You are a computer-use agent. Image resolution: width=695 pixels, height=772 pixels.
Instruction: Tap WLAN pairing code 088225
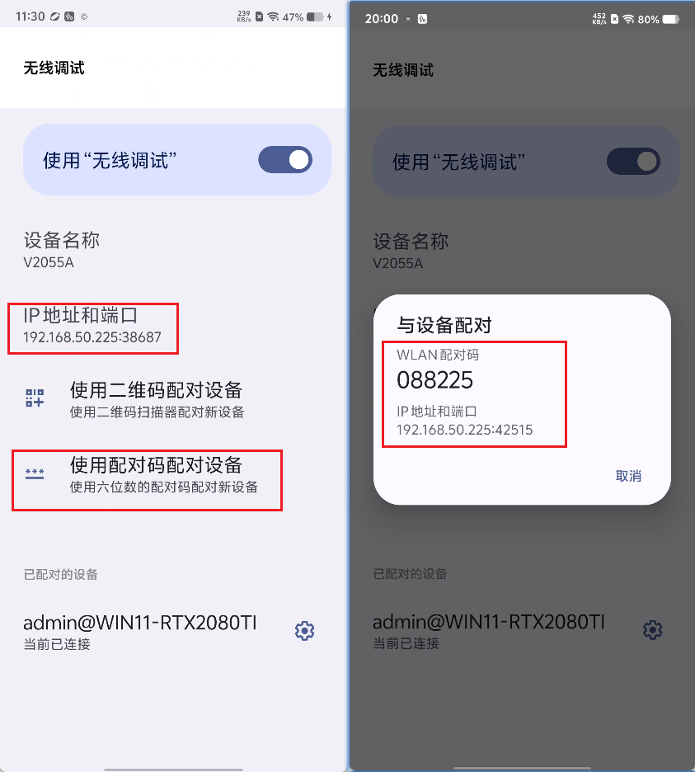(x=434, y=380)
